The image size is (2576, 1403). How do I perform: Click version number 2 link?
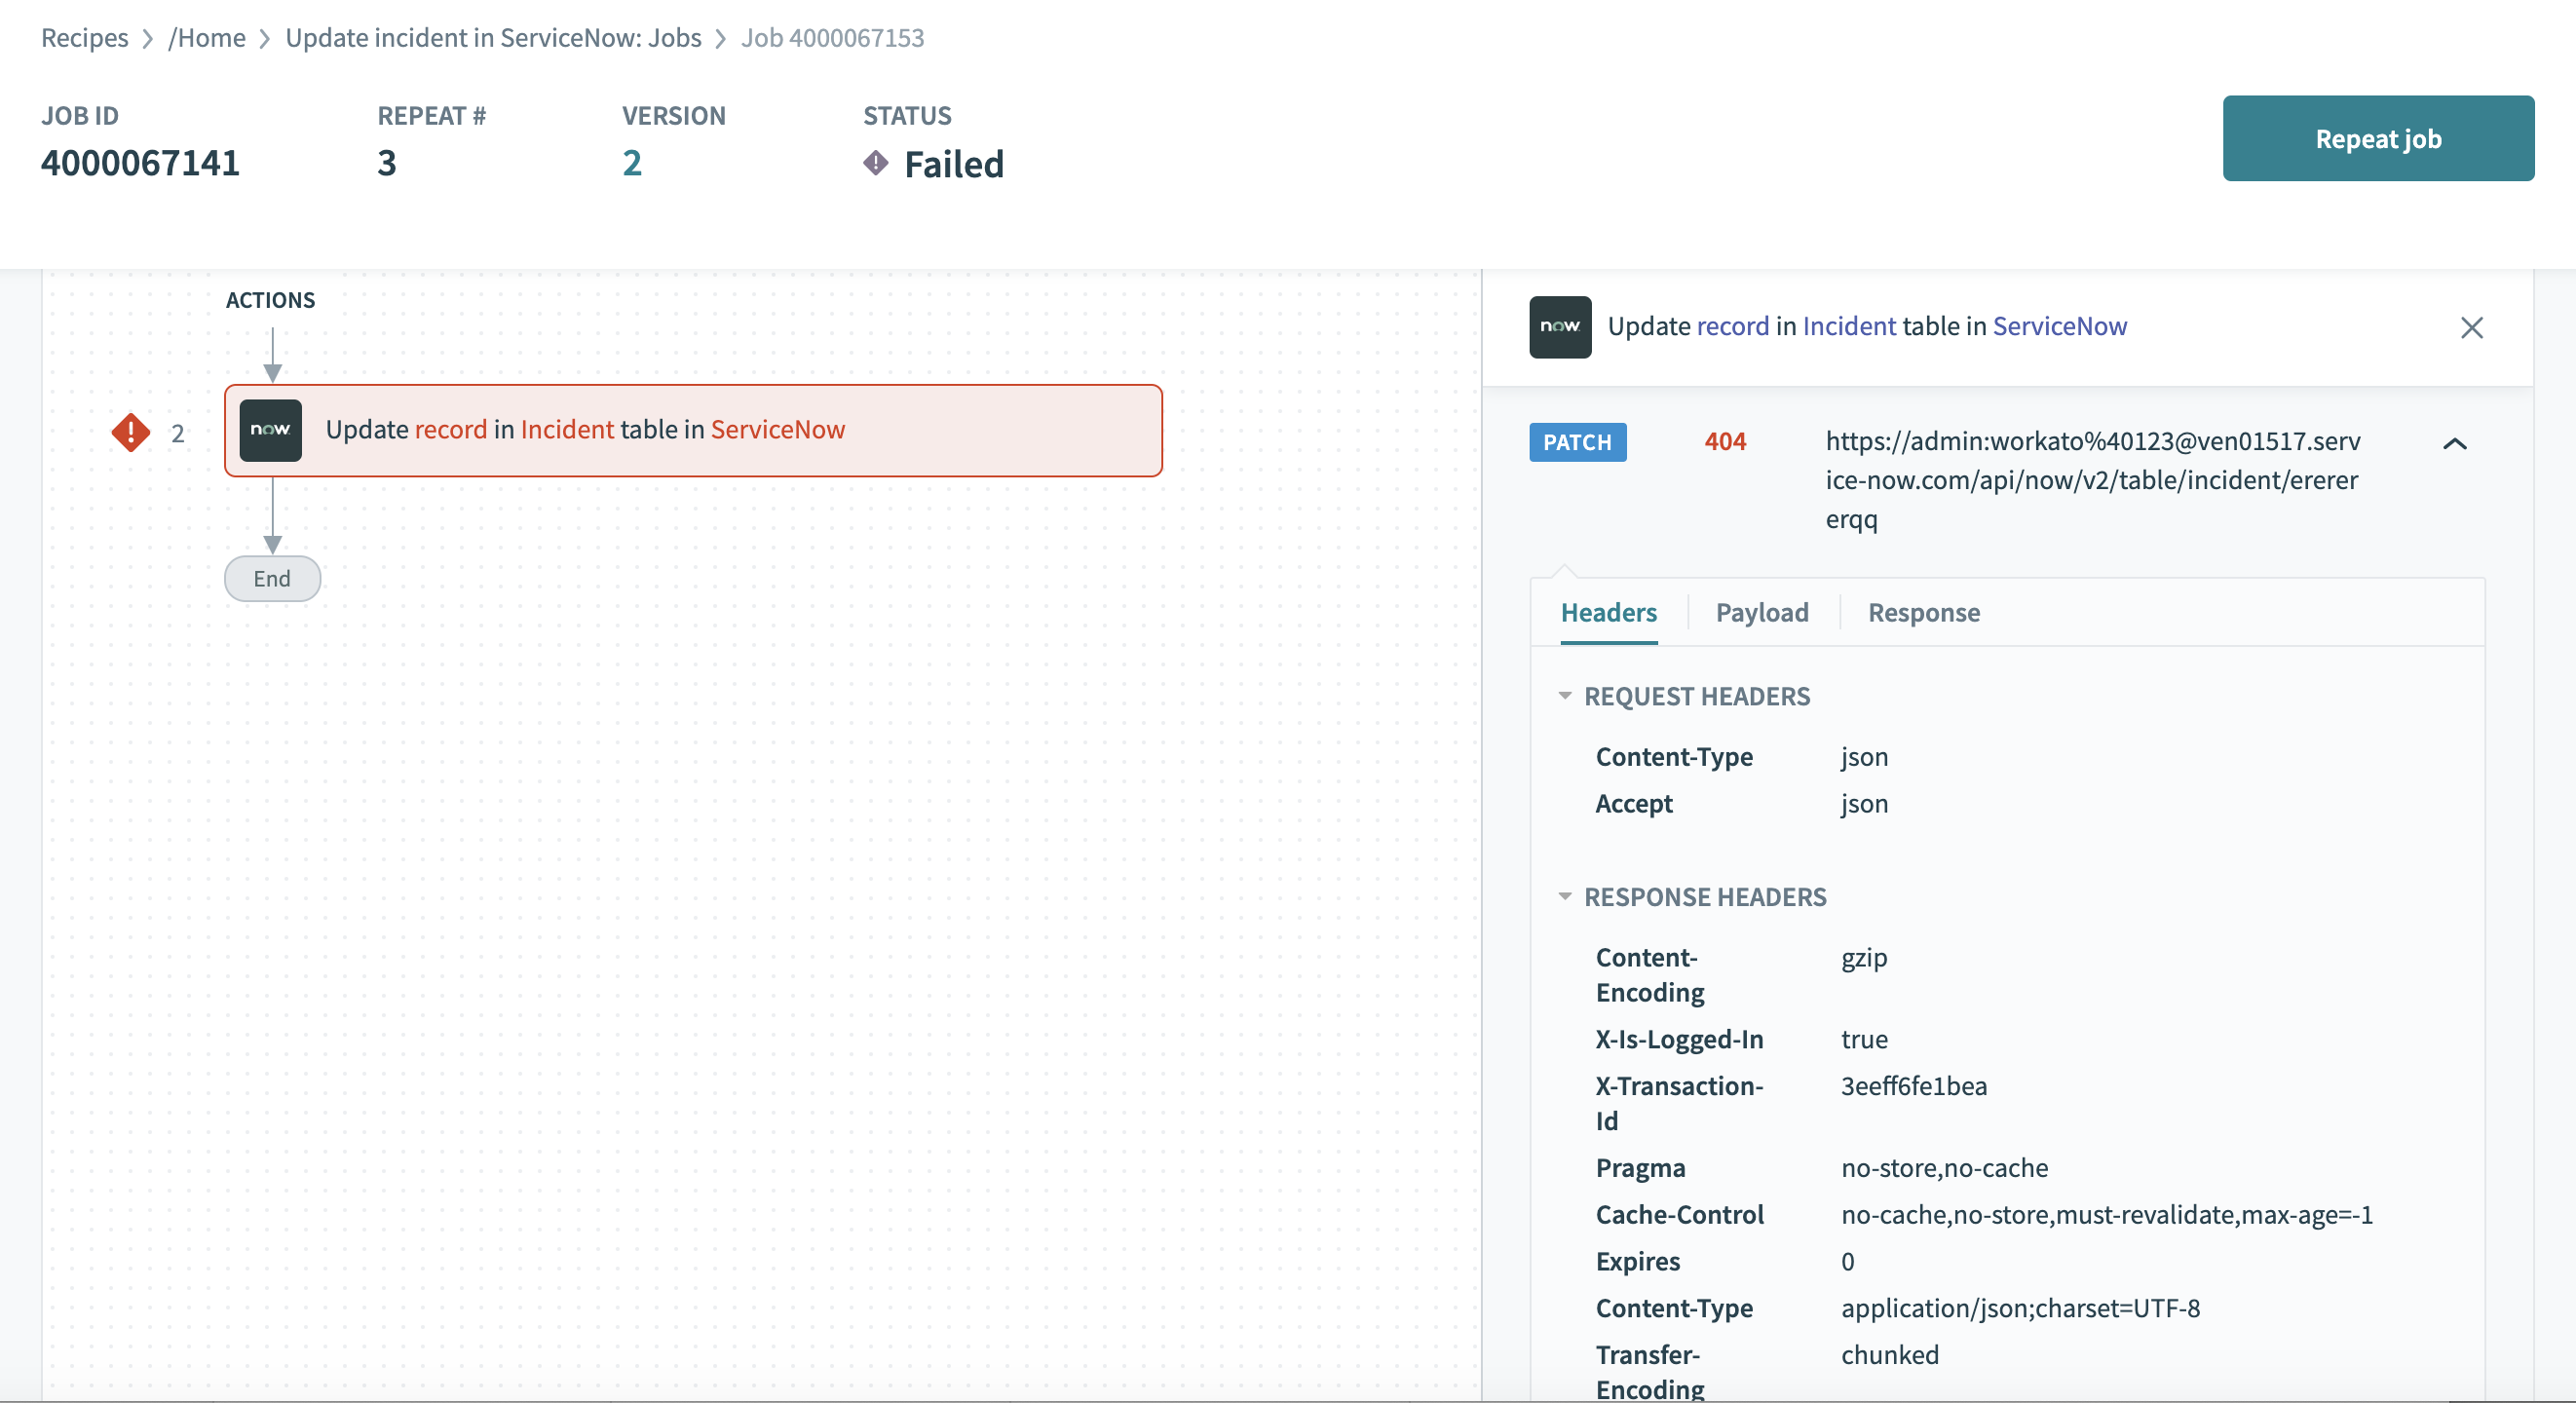tap(631, 163)
